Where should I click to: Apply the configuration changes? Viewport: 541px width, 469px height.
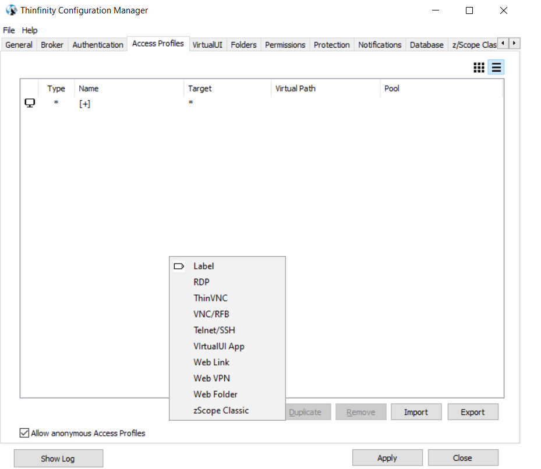(387, 457)
